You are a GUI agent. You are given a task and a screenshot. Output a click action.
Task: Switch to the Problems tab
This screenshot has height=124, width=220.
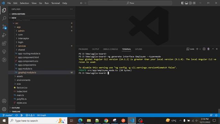click(83, 49)
